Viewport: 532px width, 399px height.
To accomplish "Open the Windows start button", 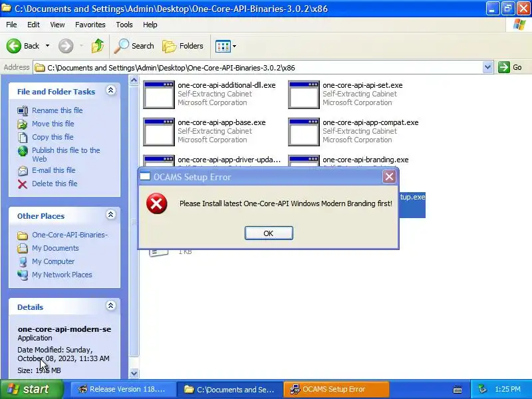I will point(31,389).
